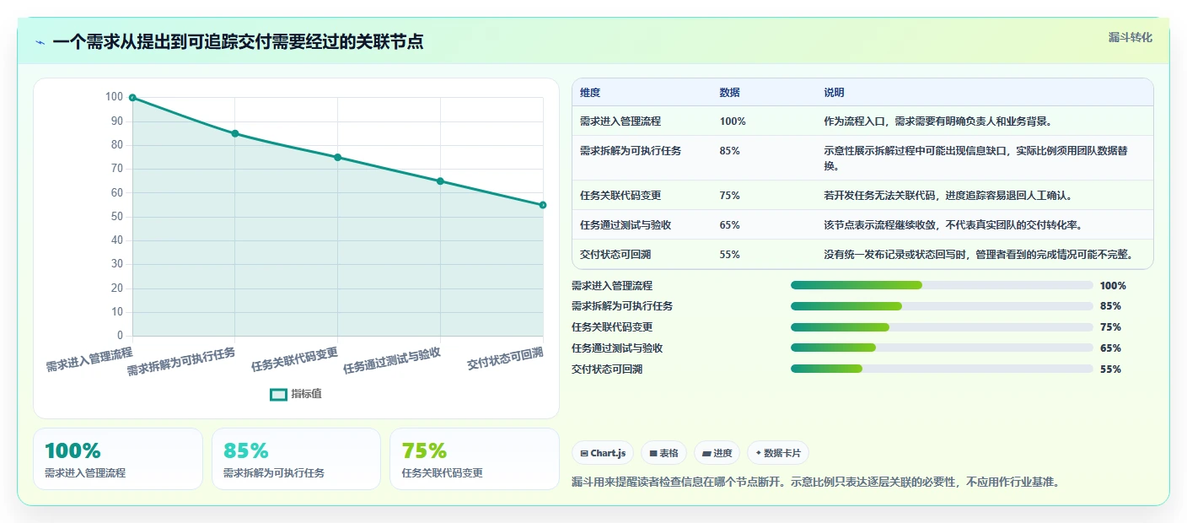The width and height of the screenshot is (1187, 523).
Task: Click the footer note starting 漏斗用来提醒读者
Action: tap(815, 483)
